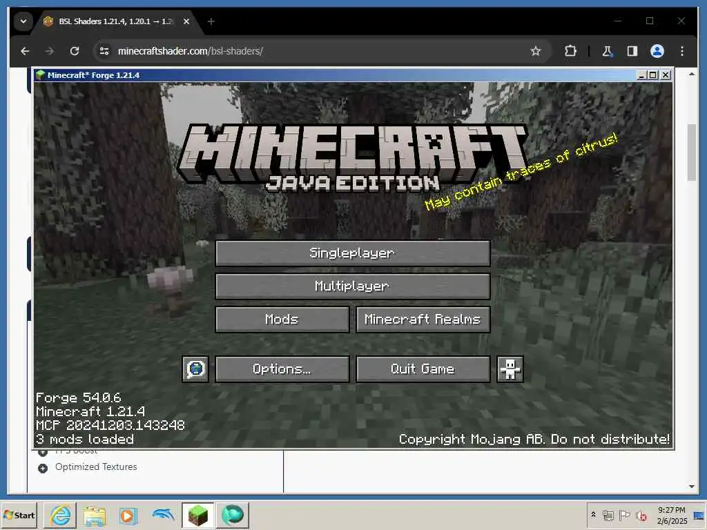Maximize the Minecraft Forge window
Viewport: 707px width, 530px height.
(x=653, y=75)
